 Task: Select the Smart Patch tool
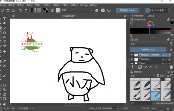tap(4, 66)
